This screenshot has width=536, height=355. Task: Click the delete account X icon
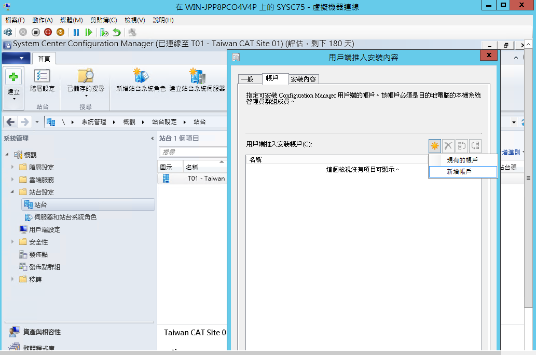pyautogui.click(x=448, y=146)
